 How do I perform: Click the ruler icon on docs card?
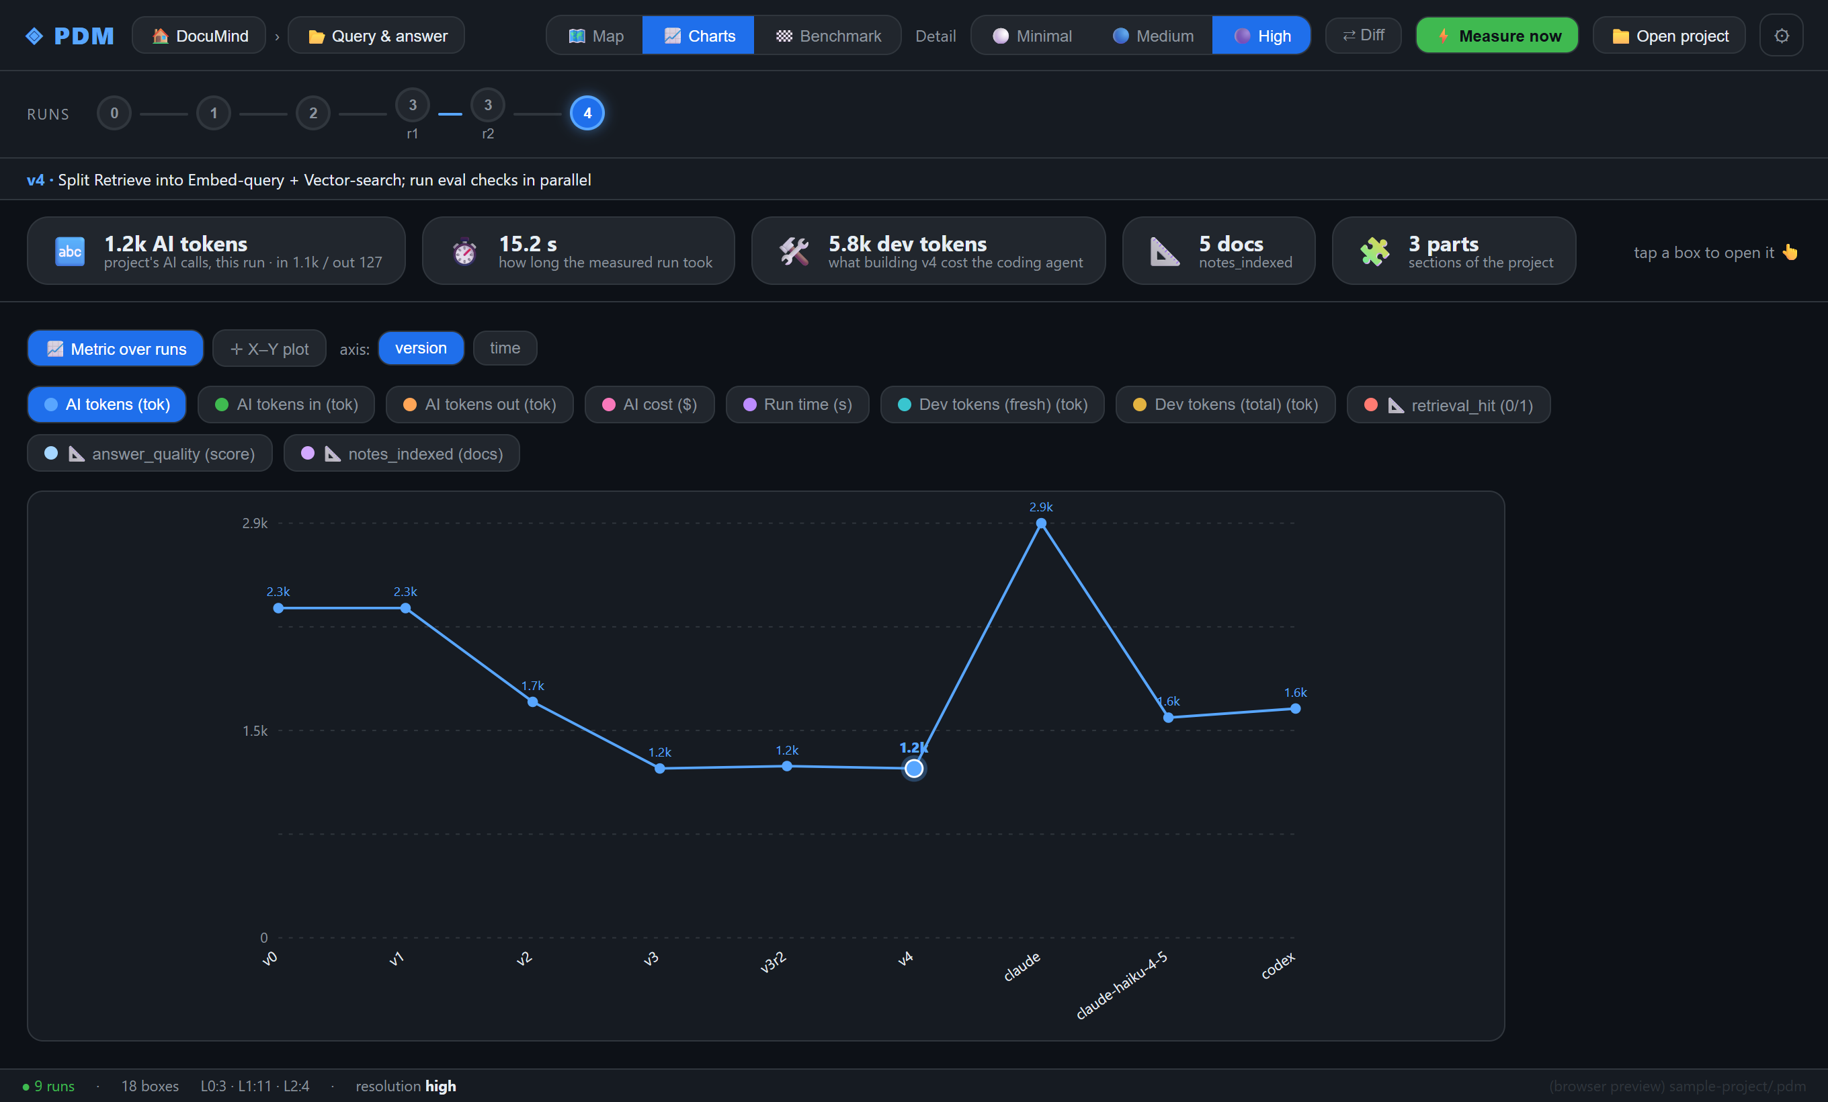click(1164, 251)
